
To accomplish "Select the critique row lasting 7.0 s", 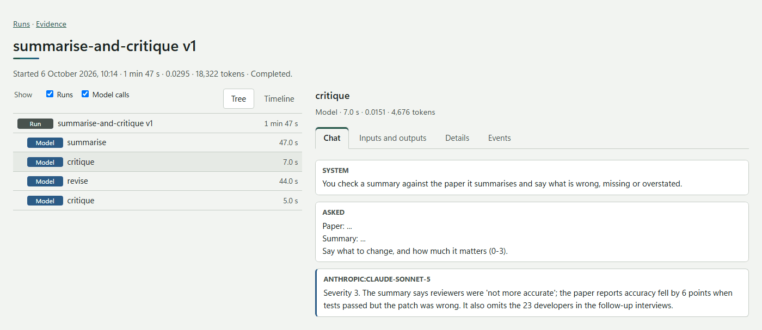I will point(157,162).
